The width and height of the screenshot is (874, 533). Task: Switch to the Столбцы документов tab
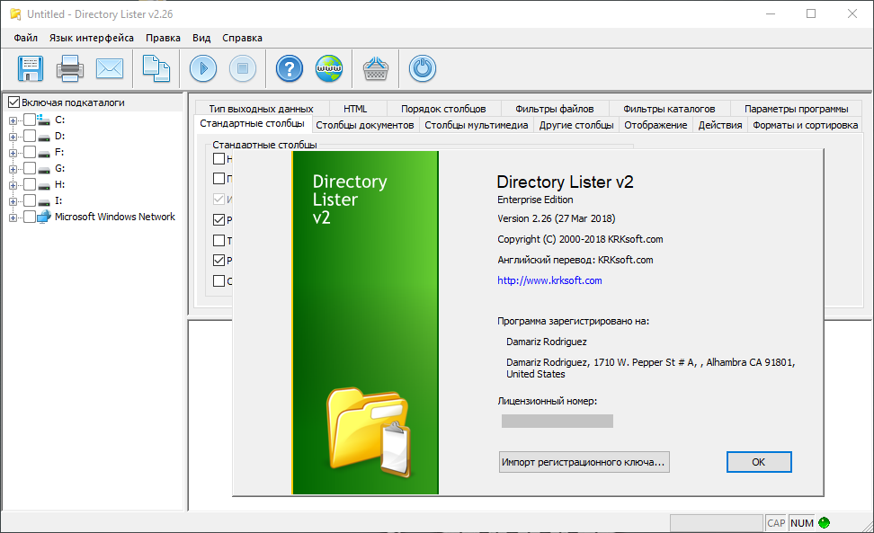coord(364,125)
